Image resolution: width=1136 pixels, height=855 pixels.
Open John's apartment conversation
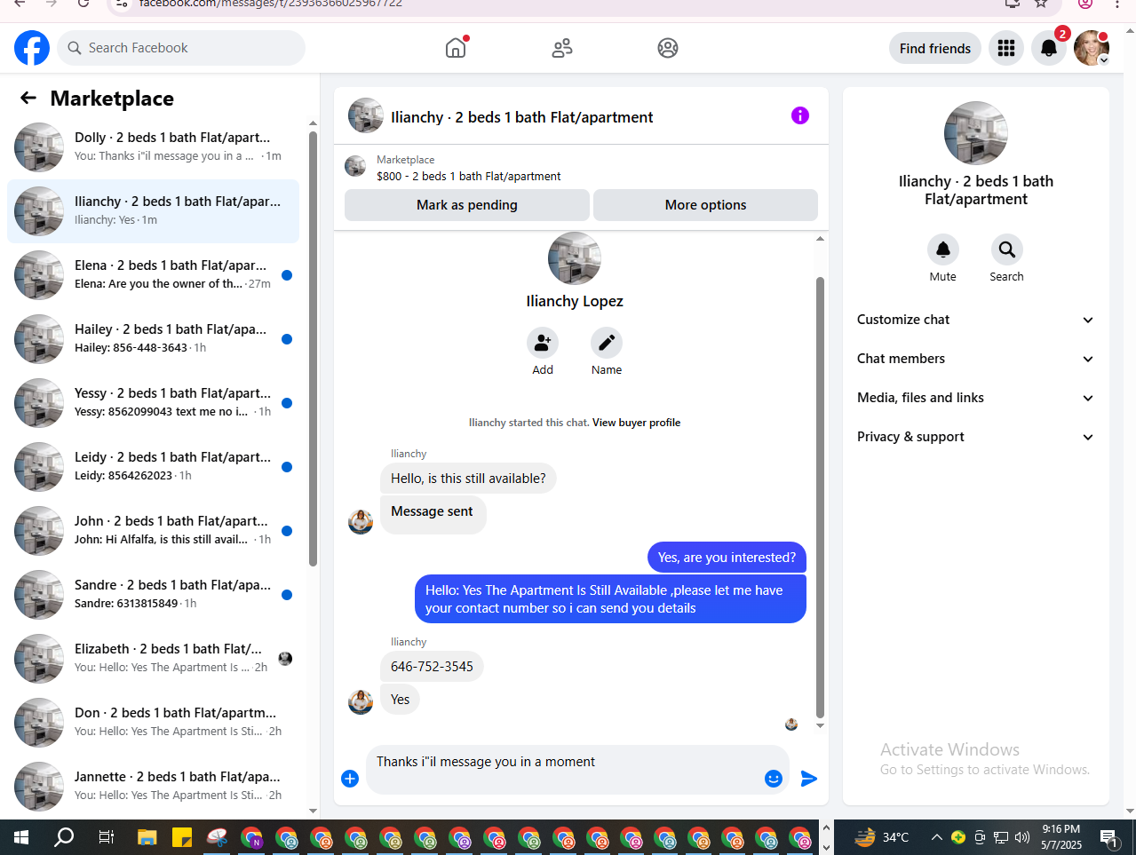(x=154, y=531)
